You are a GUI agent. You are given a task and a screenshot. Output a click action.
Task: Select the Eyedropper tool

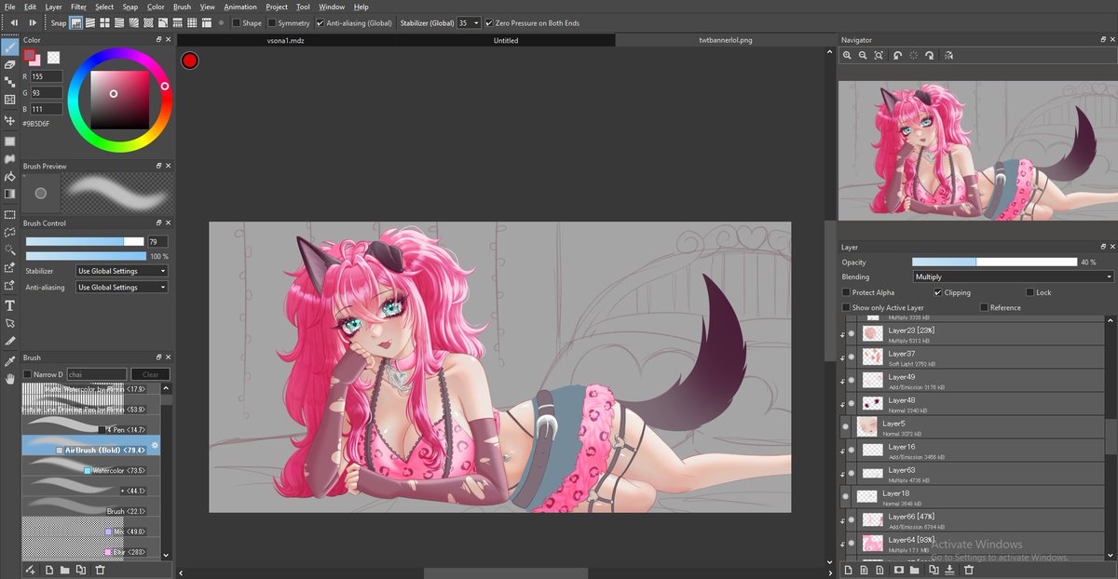point(9,360)
